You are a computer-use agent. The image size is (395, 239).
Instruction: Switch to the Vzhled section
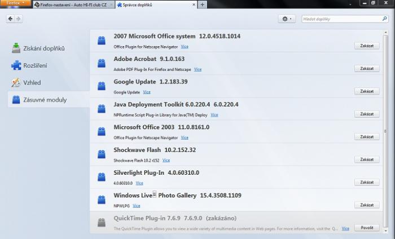[x=32, y=82]
